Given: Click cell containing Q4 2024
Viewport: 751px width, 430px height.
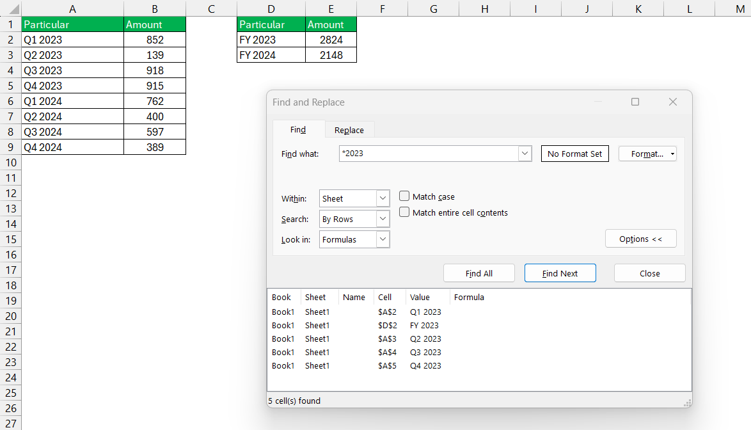Looking at the screenshot, I should (x=72, y=147).
